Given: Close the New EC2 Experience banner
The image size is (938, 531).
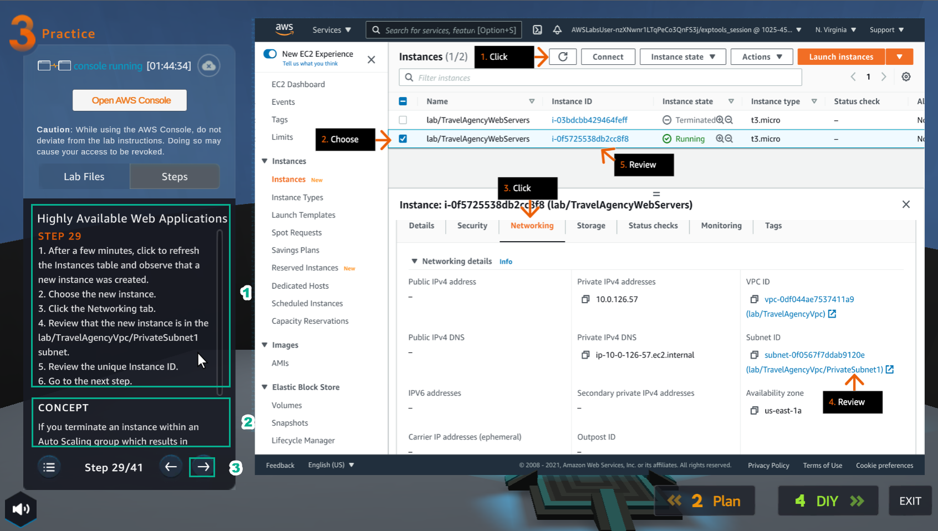Looking at the screenshot, I should click(x=371, y=59).
